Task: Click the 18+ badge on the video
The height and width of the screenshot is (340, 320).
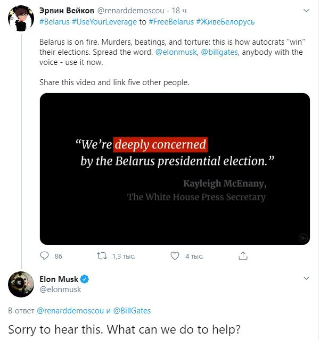Action: pyautogui.click(x=303, y=238)
